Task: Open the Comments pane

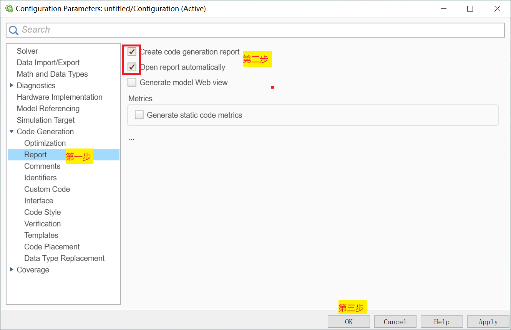Action: point(42,166)
